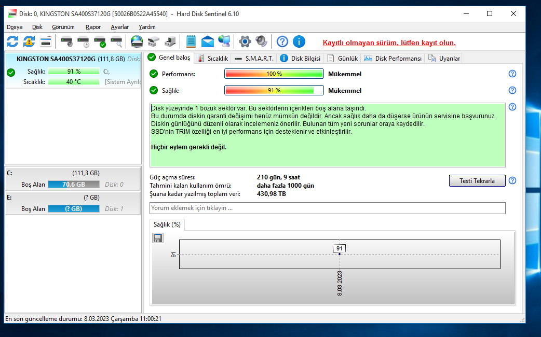Click the '430,98 TB' total written value
The image size is (541, 337).
(271, 194)
